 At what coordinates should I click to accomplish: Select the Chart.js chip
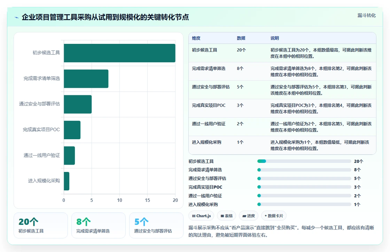pos(202,216)
